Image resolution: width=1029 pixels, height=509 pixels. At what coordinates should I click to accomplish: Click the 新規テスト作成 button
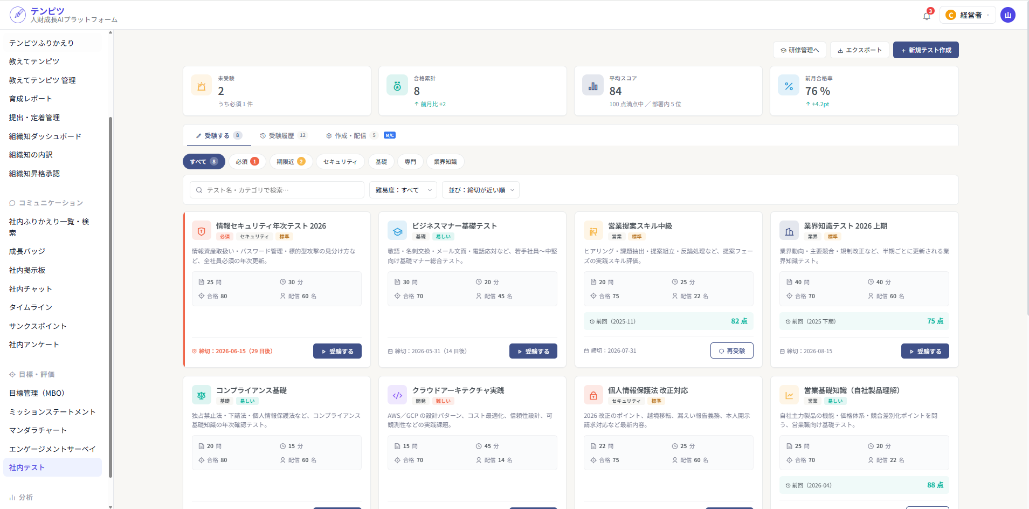[926, 50]
